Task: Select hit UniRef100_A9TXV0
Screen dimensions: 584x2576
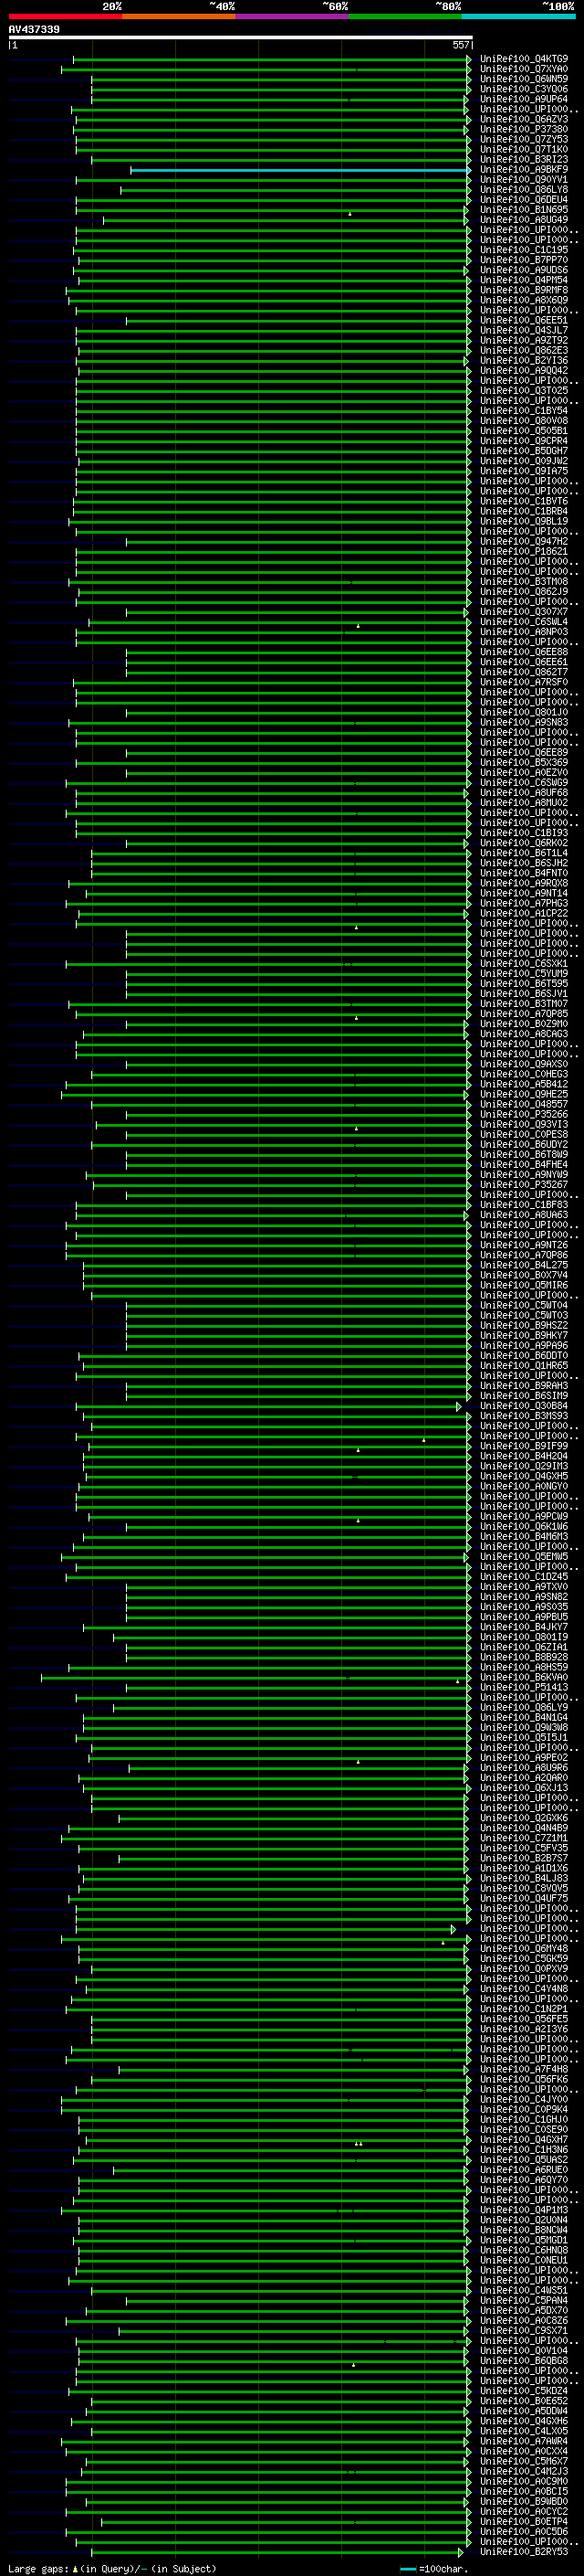Action: coord(524,1587)
